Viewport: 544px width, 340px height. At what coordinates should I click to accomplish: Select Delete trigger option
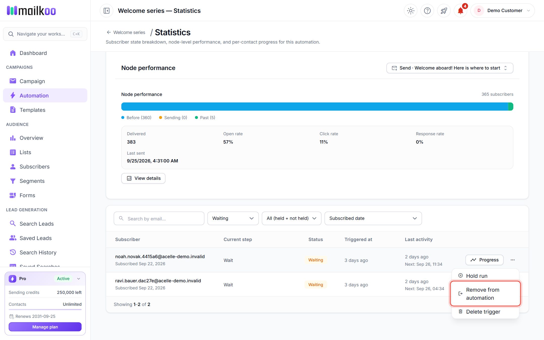pos(485,312)
